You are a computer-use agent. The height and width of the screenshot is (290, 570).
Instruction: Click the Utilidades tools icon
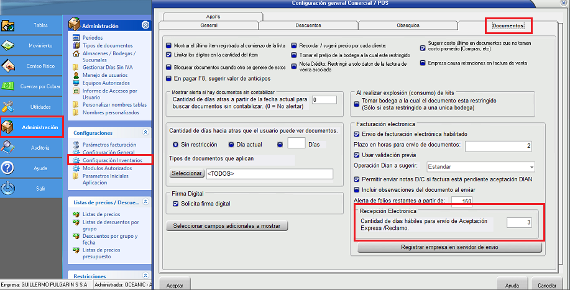(x=9, y=107)
